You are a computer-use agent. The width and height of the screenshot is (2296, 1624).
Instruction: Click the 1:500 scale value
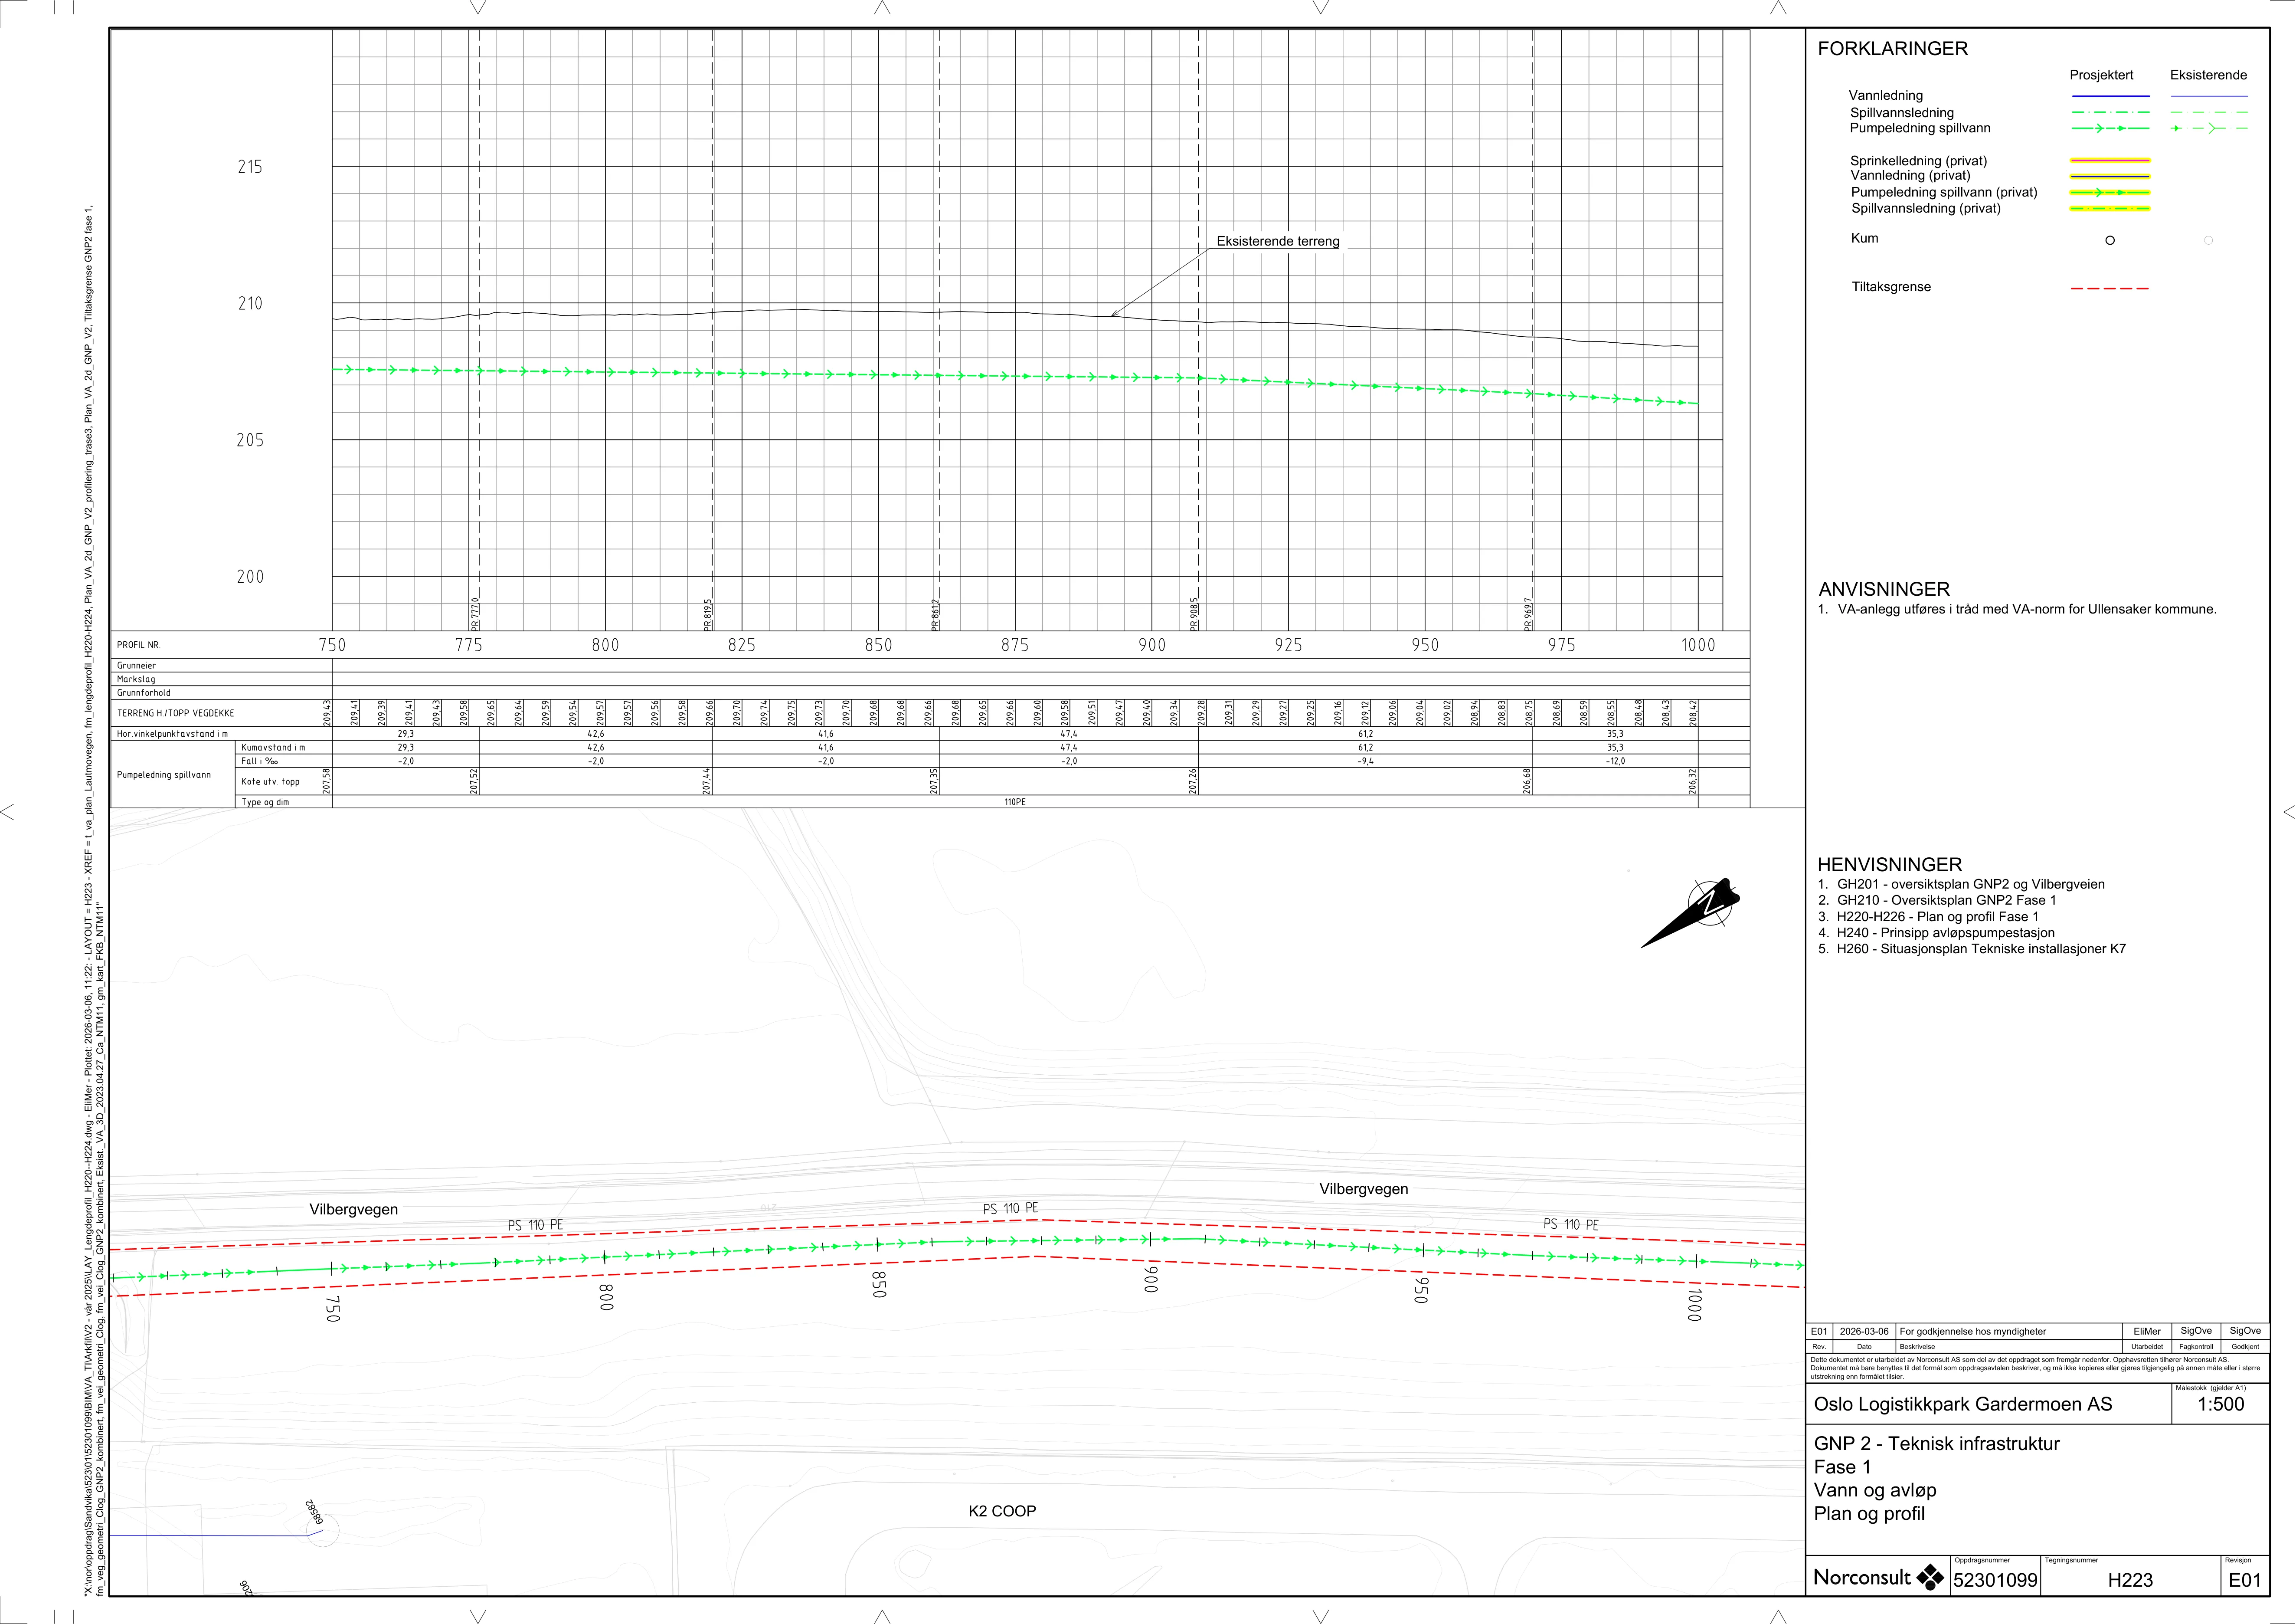[2220, 1405]
